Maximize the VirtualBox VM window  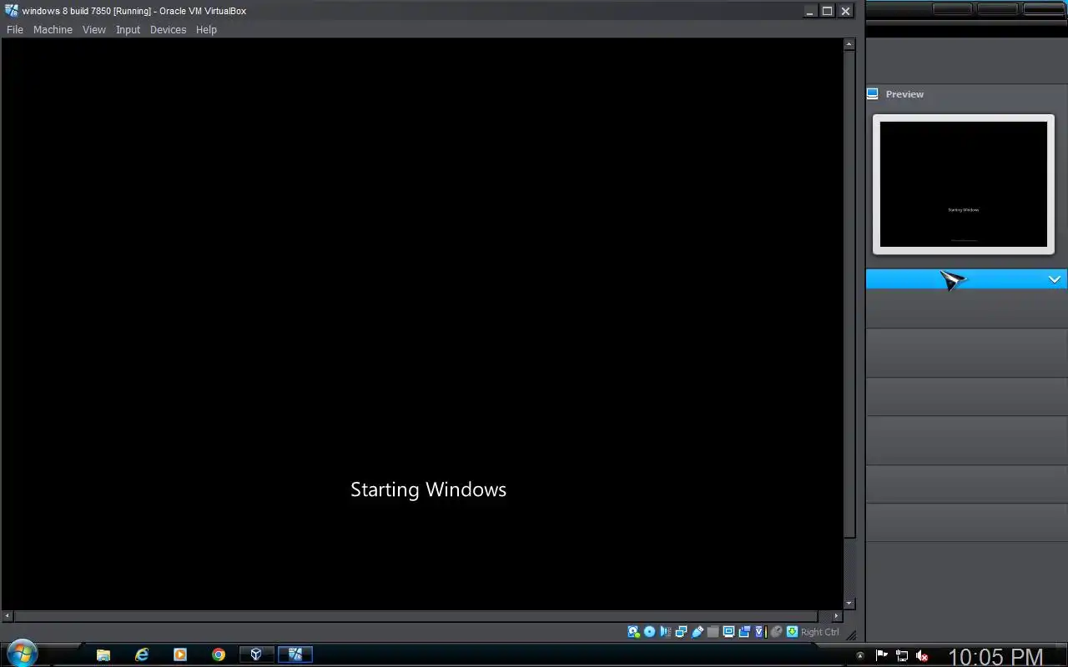[x=828, y=11]
